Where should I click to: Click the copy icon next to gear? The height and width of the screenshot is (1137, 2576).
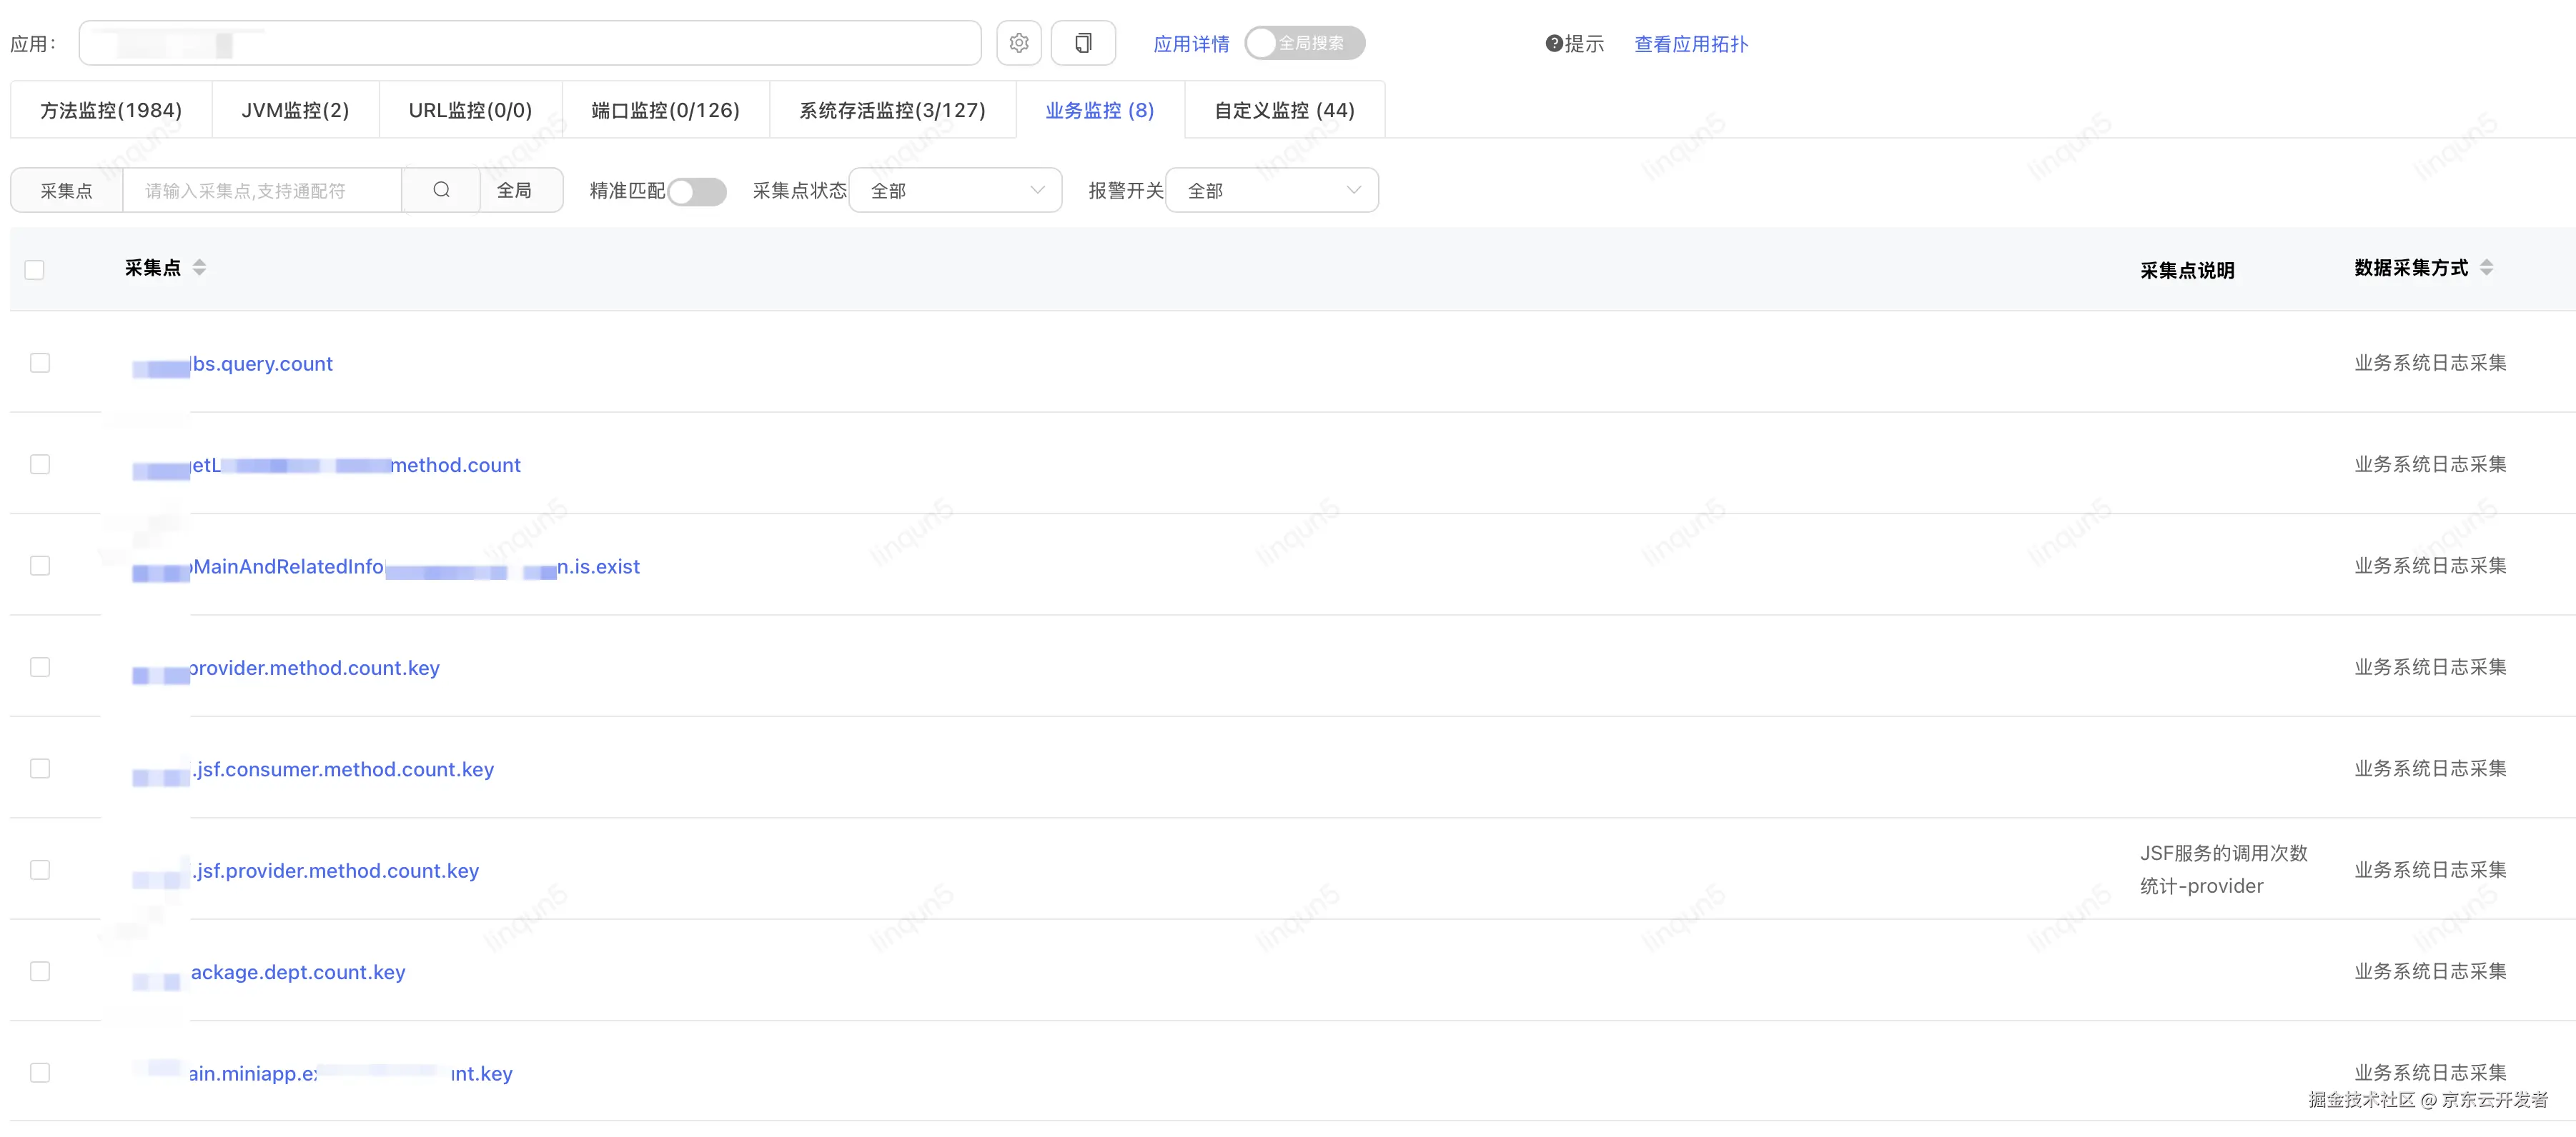(1082, 43)
